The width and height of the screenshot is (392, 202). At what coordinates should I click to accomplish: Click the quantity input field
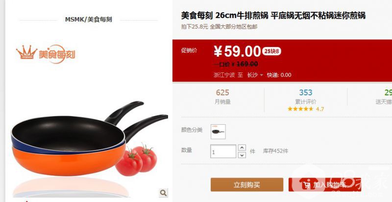(x=223, y=151)
